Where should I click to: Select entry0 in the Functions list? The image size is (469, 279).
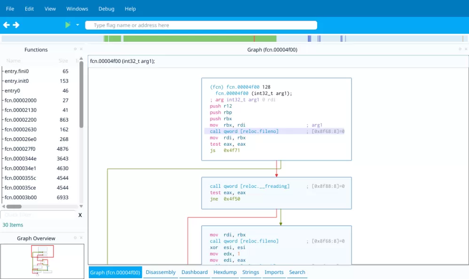coord(12,91)
